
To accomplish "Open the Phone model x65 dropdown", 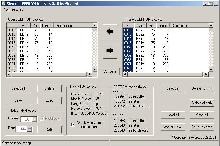I will [x=34, y=119].
